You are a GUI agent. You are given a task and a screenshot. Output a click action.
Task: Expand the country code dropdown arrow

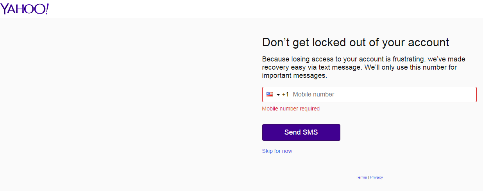[x=278, y=95]
